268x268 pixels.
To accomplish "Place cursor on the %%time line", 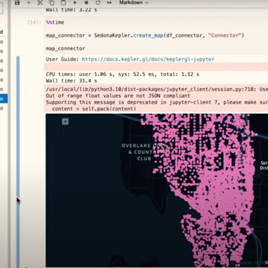I will click(55, 23).
